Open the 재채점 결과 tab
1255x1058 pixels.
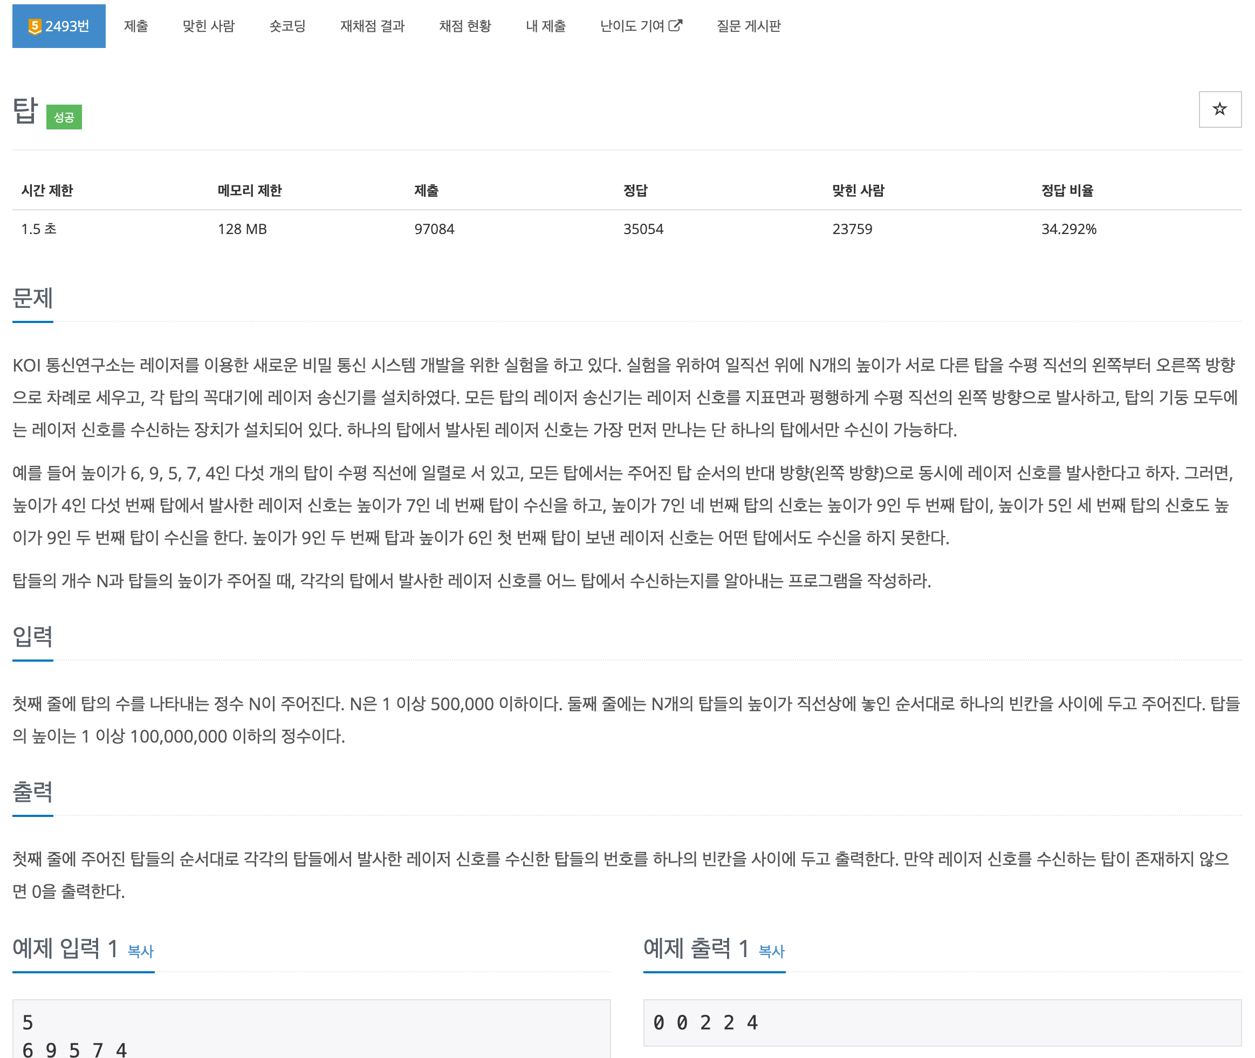point(372,26)
